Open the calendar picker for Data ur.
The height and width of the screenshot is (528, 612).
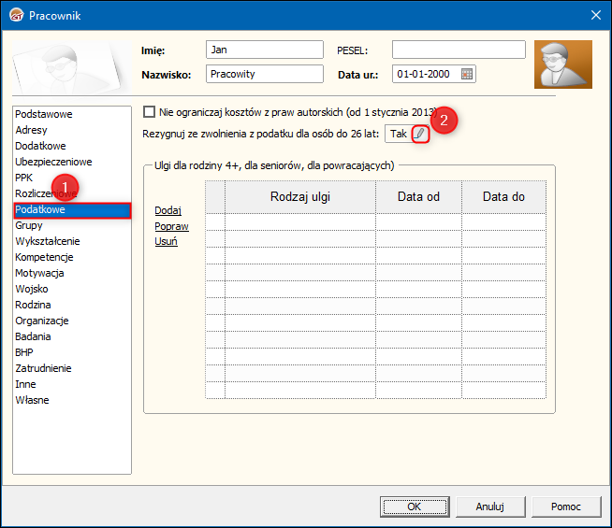pos(468,74)
